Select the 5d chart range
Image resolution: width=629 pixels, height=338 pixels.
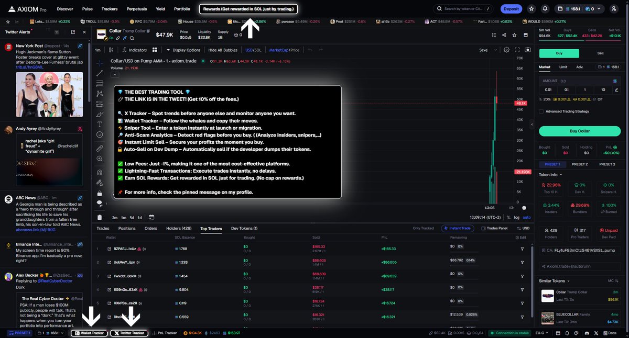[x=132, y=217]
